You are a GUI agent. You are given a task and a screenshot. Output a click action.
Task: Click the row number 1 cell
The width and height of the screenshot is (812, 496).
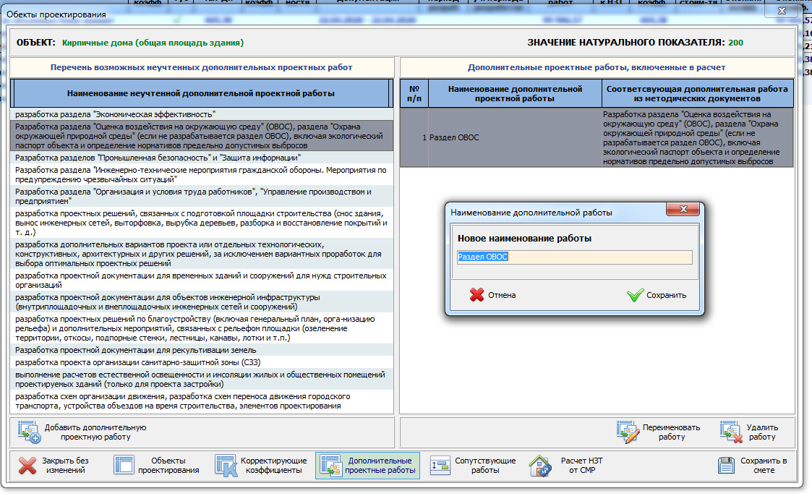pyautogui.click(x=414, y=137)
